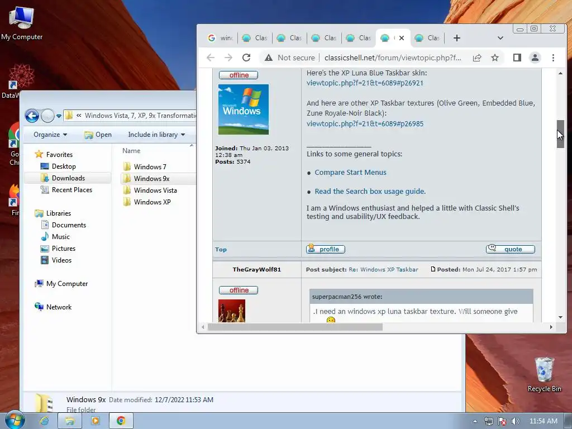Click the Not secure warning icon
This screenshot has width=572, height=429.
point(269,58)
